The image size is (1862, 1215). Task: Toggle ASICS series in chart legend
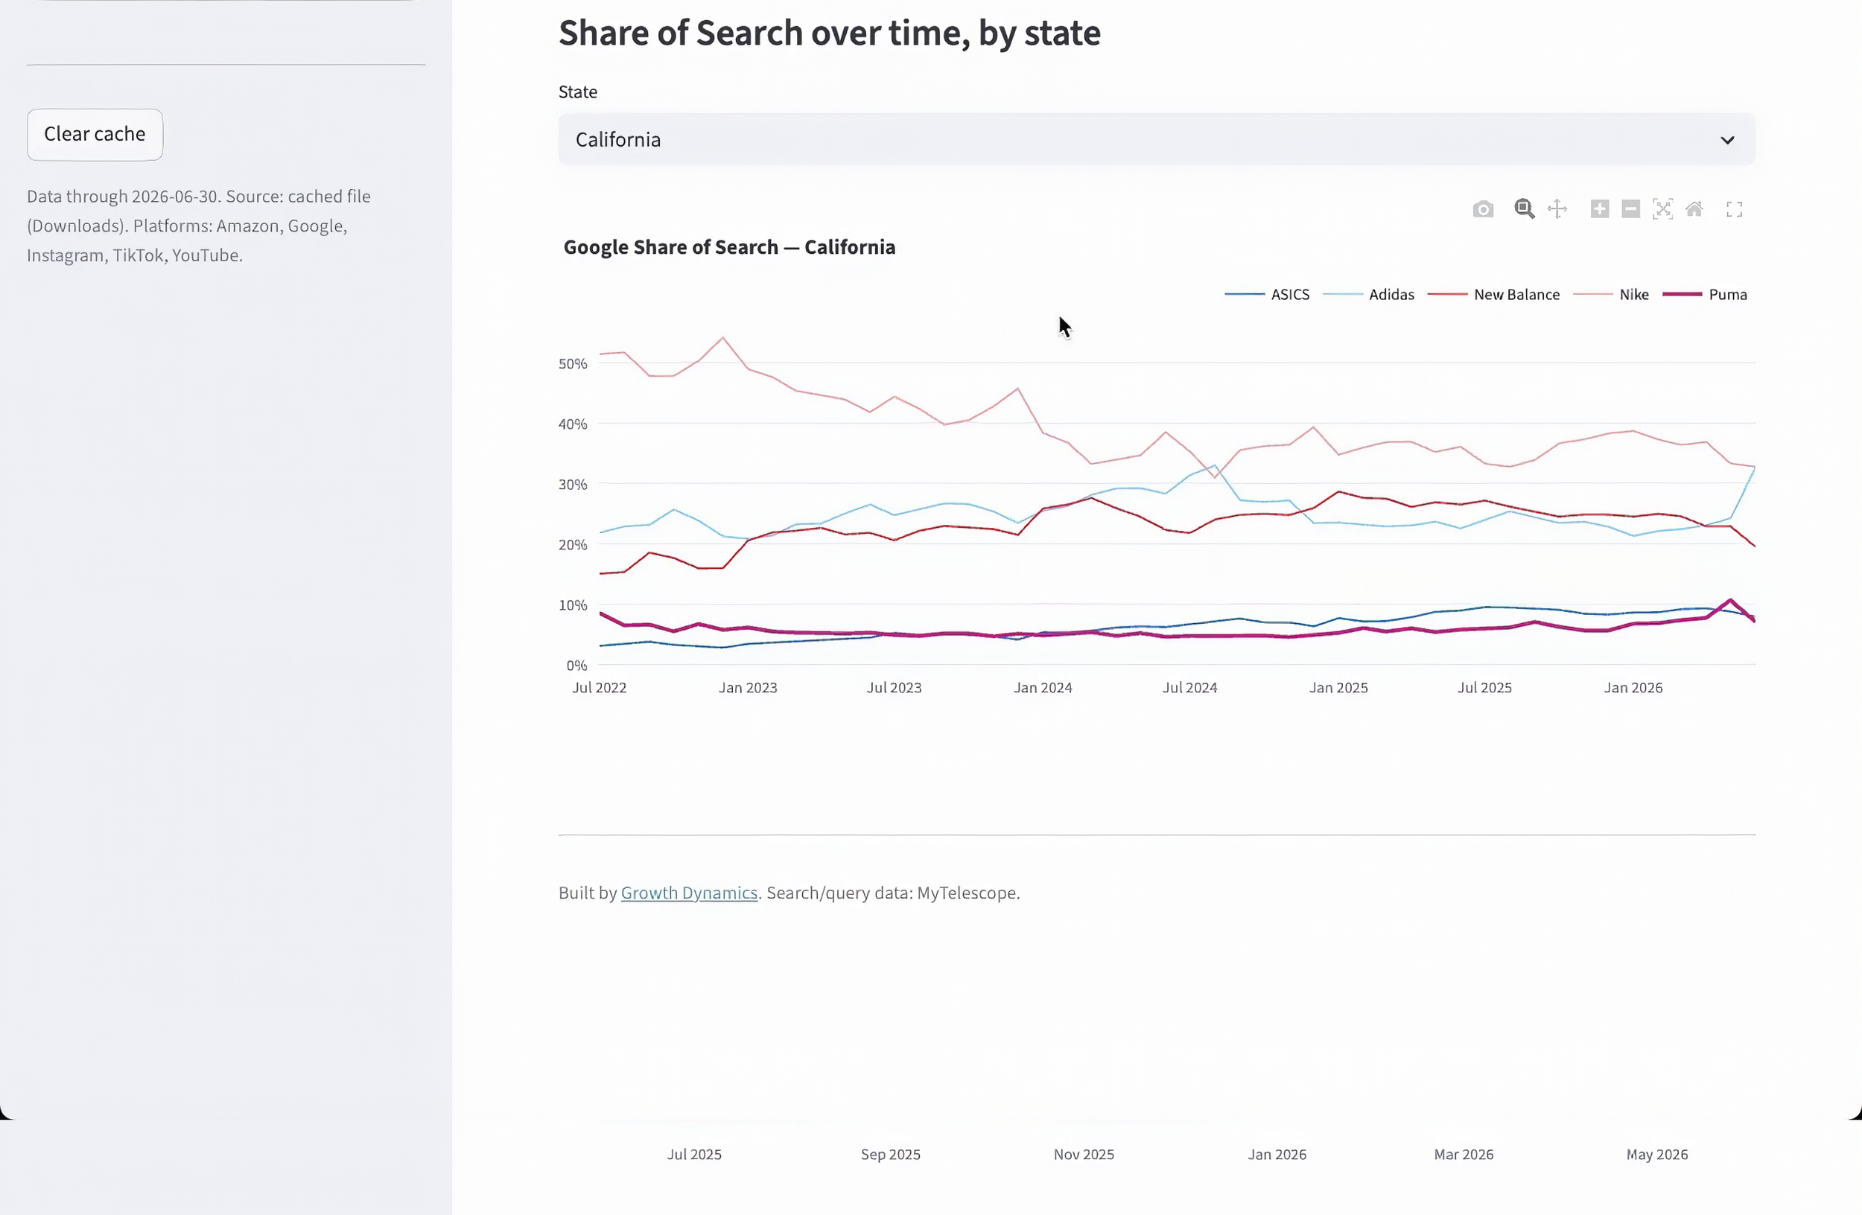pos(1268,295)
